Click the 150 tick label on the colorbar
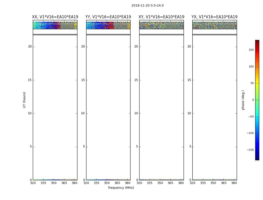Viewport: 263px width, 200px height. [x=251, y=50]
